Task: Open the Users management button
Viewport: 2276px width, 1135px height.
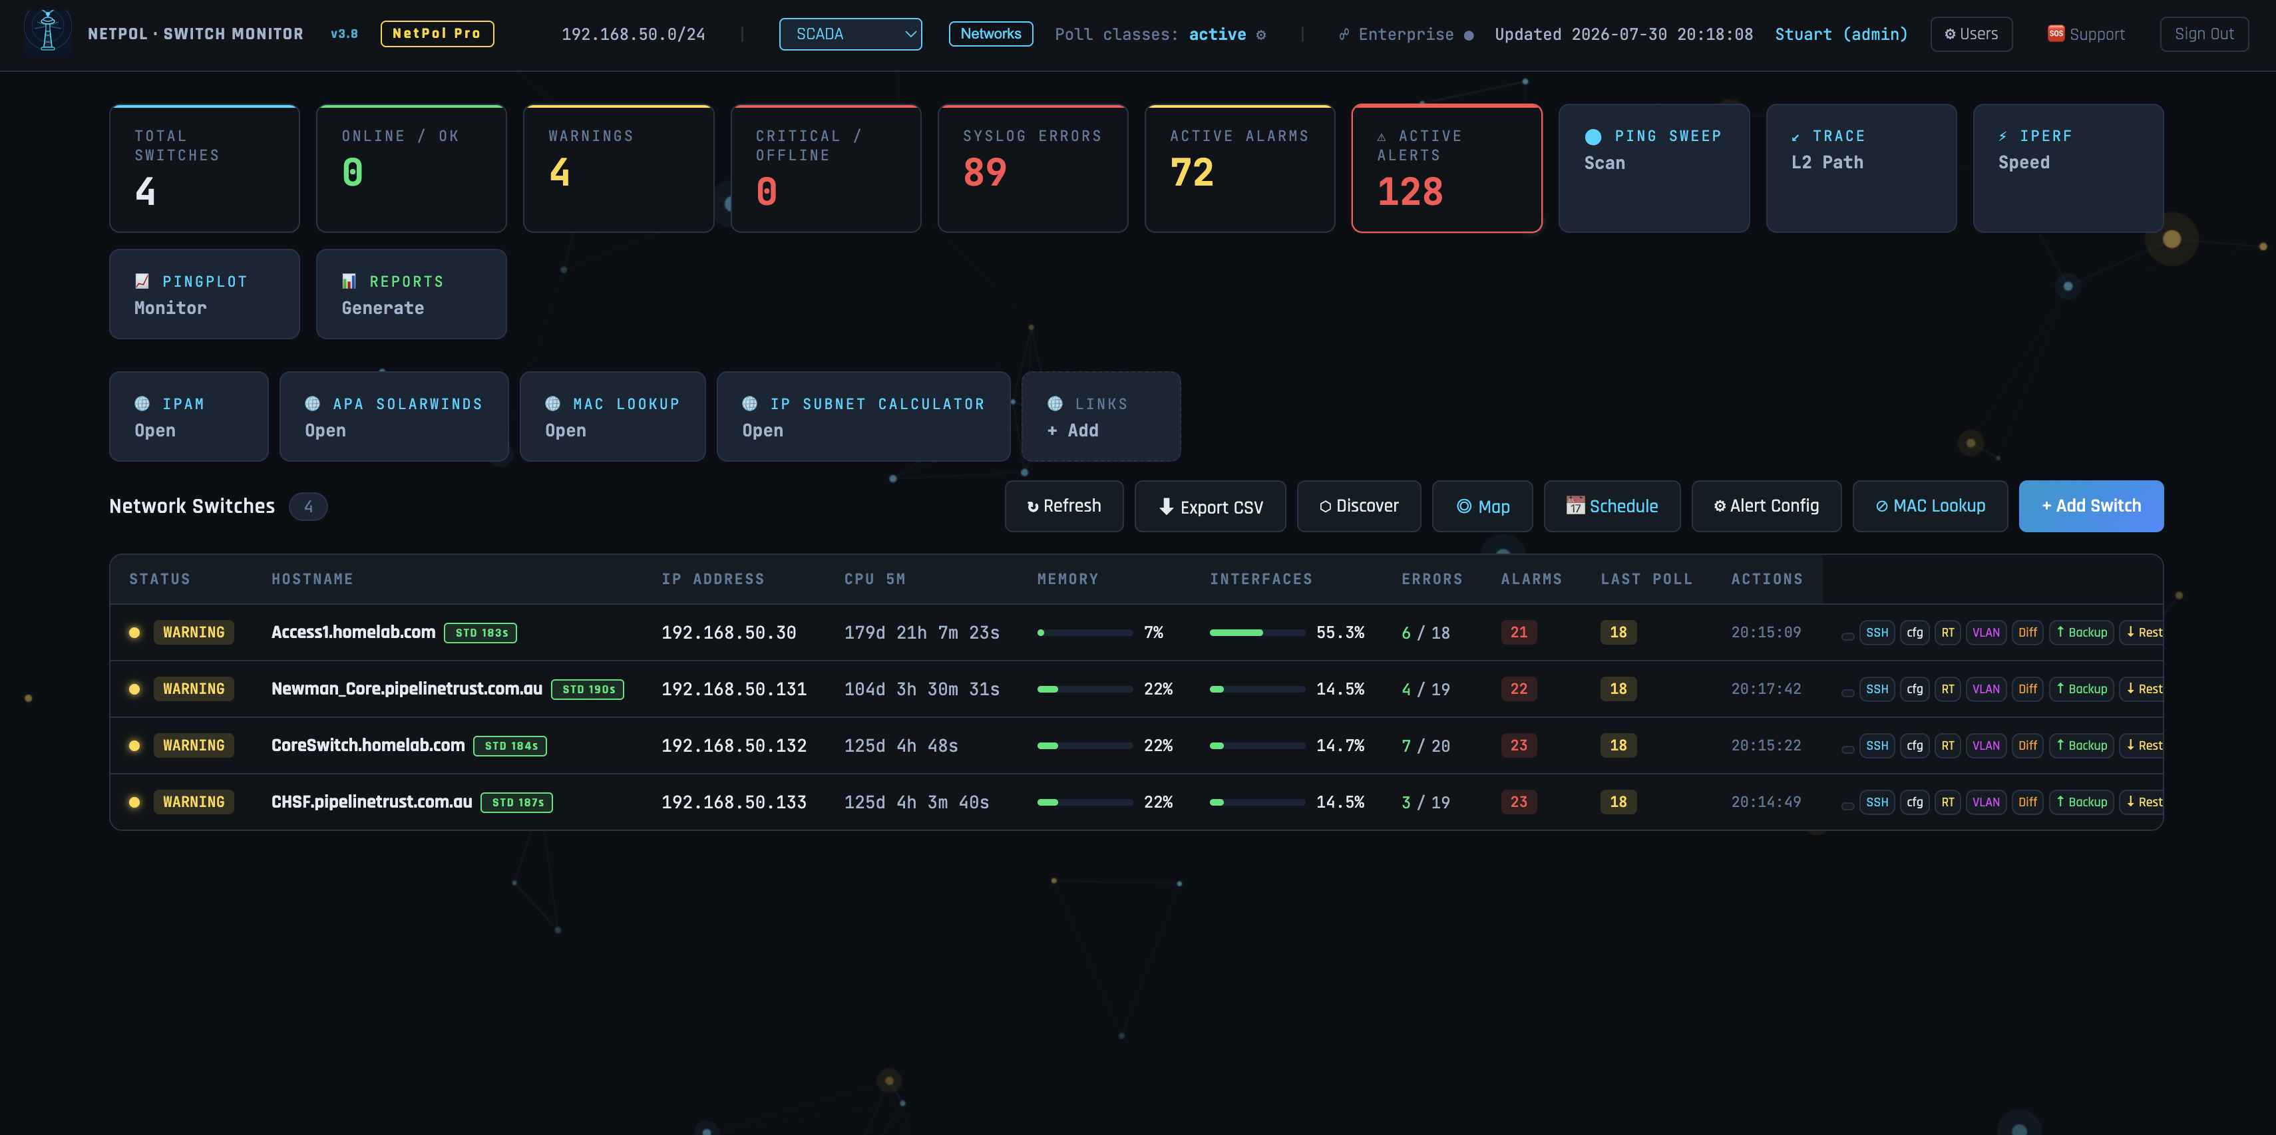Action: 1971,35
